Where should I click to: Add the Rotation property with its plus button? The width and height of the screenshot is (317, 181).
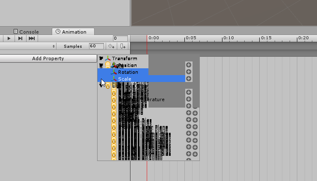[189, 72]
